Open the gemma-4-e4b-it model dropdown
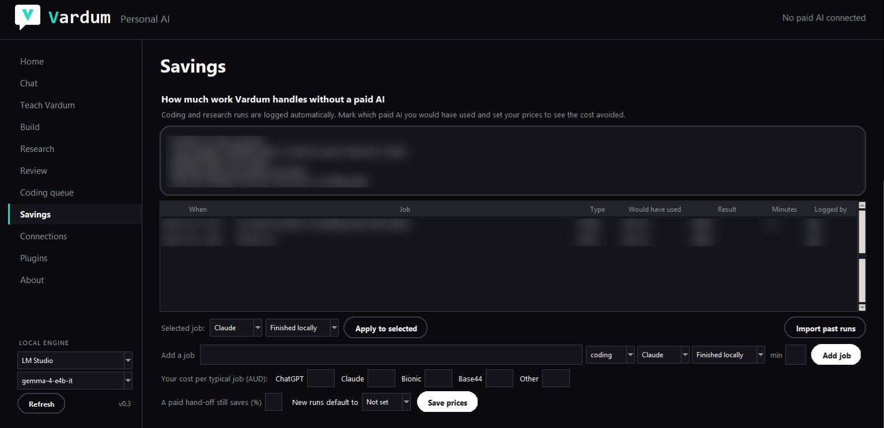This screenshot has width=884, height=428. click(x=75, y=381)
